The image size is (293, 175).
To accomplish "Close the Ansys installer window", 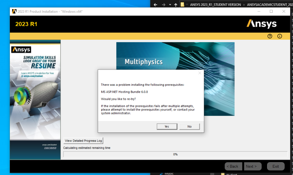I will (x=284, y=11).
